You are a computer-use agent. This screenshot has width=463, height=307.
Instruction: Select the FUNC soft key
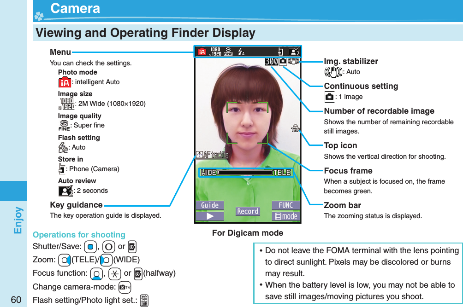[x=285, y=205]
